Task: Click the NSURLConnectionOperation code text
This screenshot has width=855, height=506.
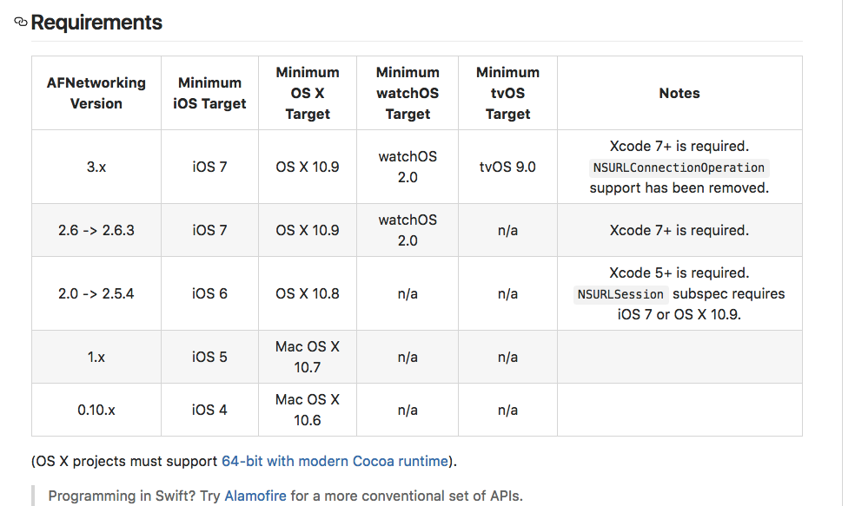Action: 679,168
